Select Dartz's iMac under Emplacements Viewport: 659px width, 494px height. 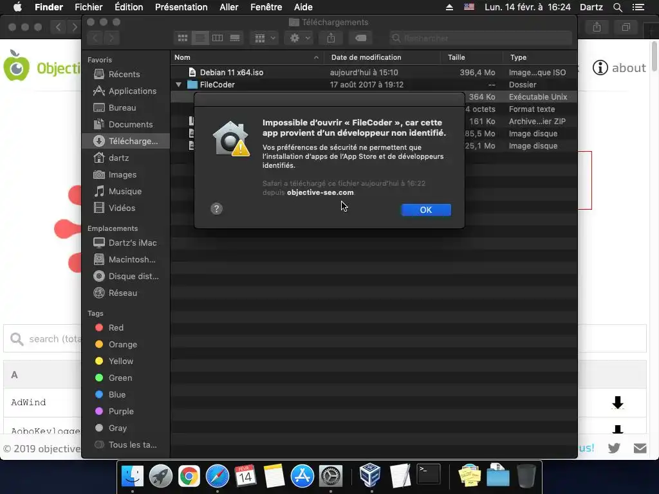click(125, 242)
